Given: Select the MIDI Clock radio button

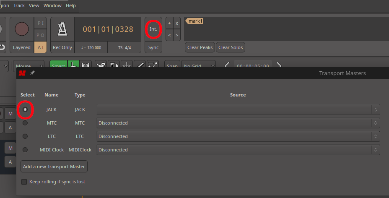Looking at the screenshot, I should tap(25, 150).
